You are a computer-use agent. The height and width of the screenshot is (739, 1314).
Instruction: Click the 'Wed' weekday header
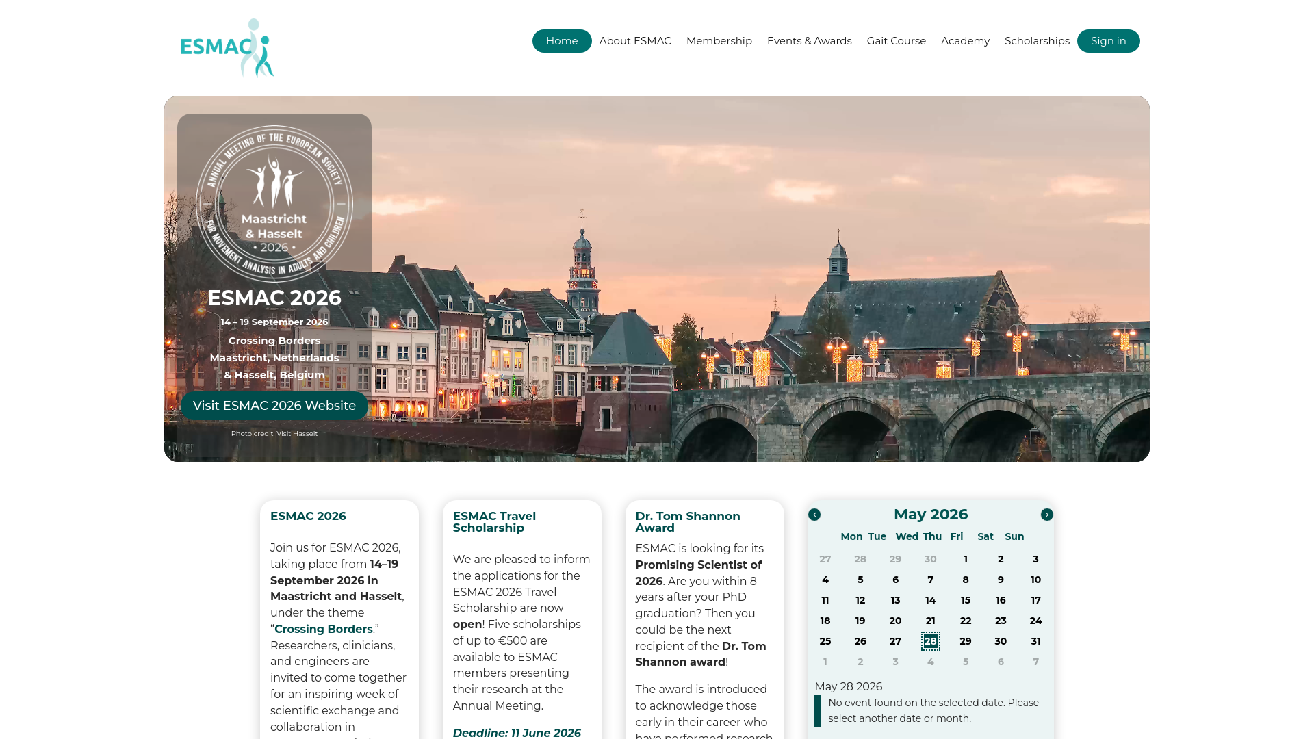point(907,536)
